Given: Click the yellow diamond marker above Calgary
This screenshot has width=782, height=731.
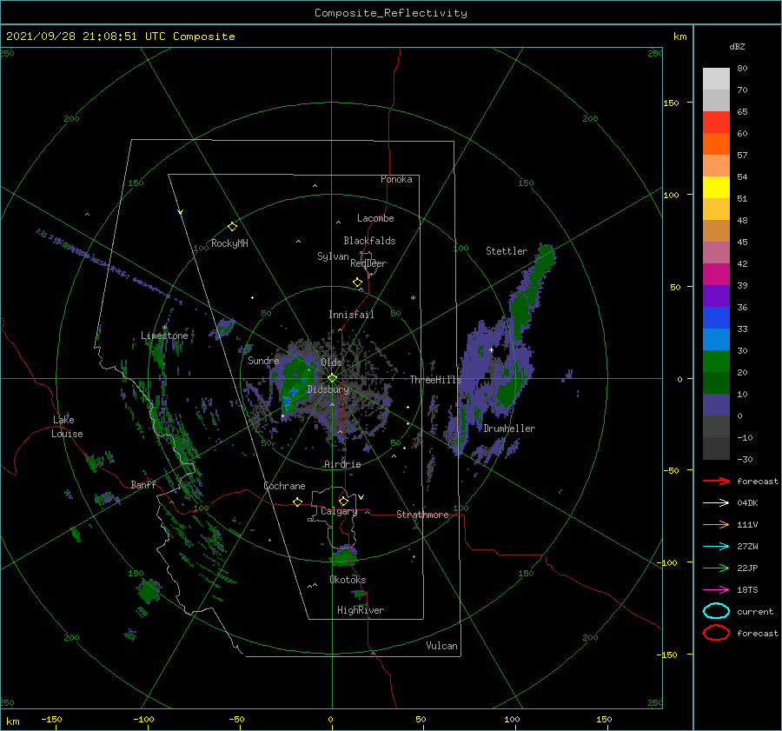Looking at the screenshot, I should [x=343, y=501].
